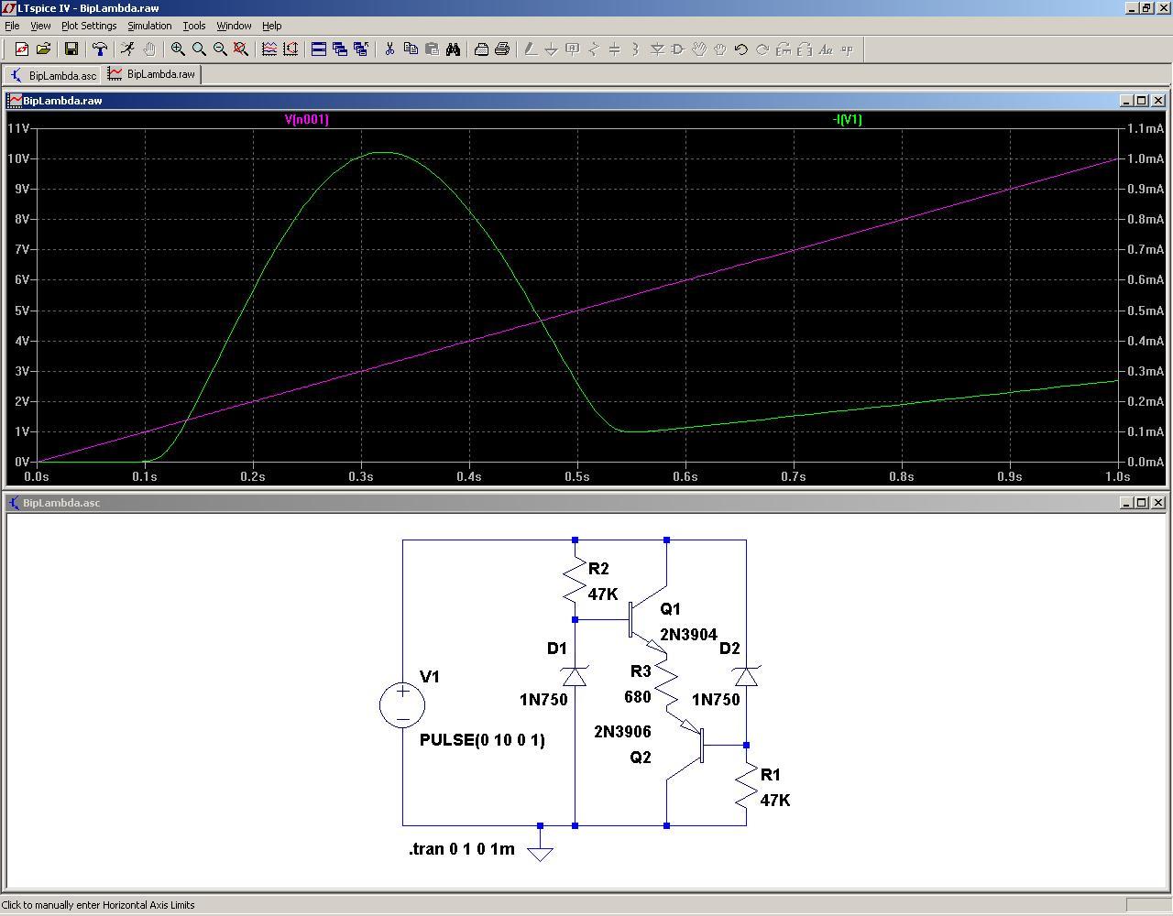Open the Tools menu

tap(194, 26)
